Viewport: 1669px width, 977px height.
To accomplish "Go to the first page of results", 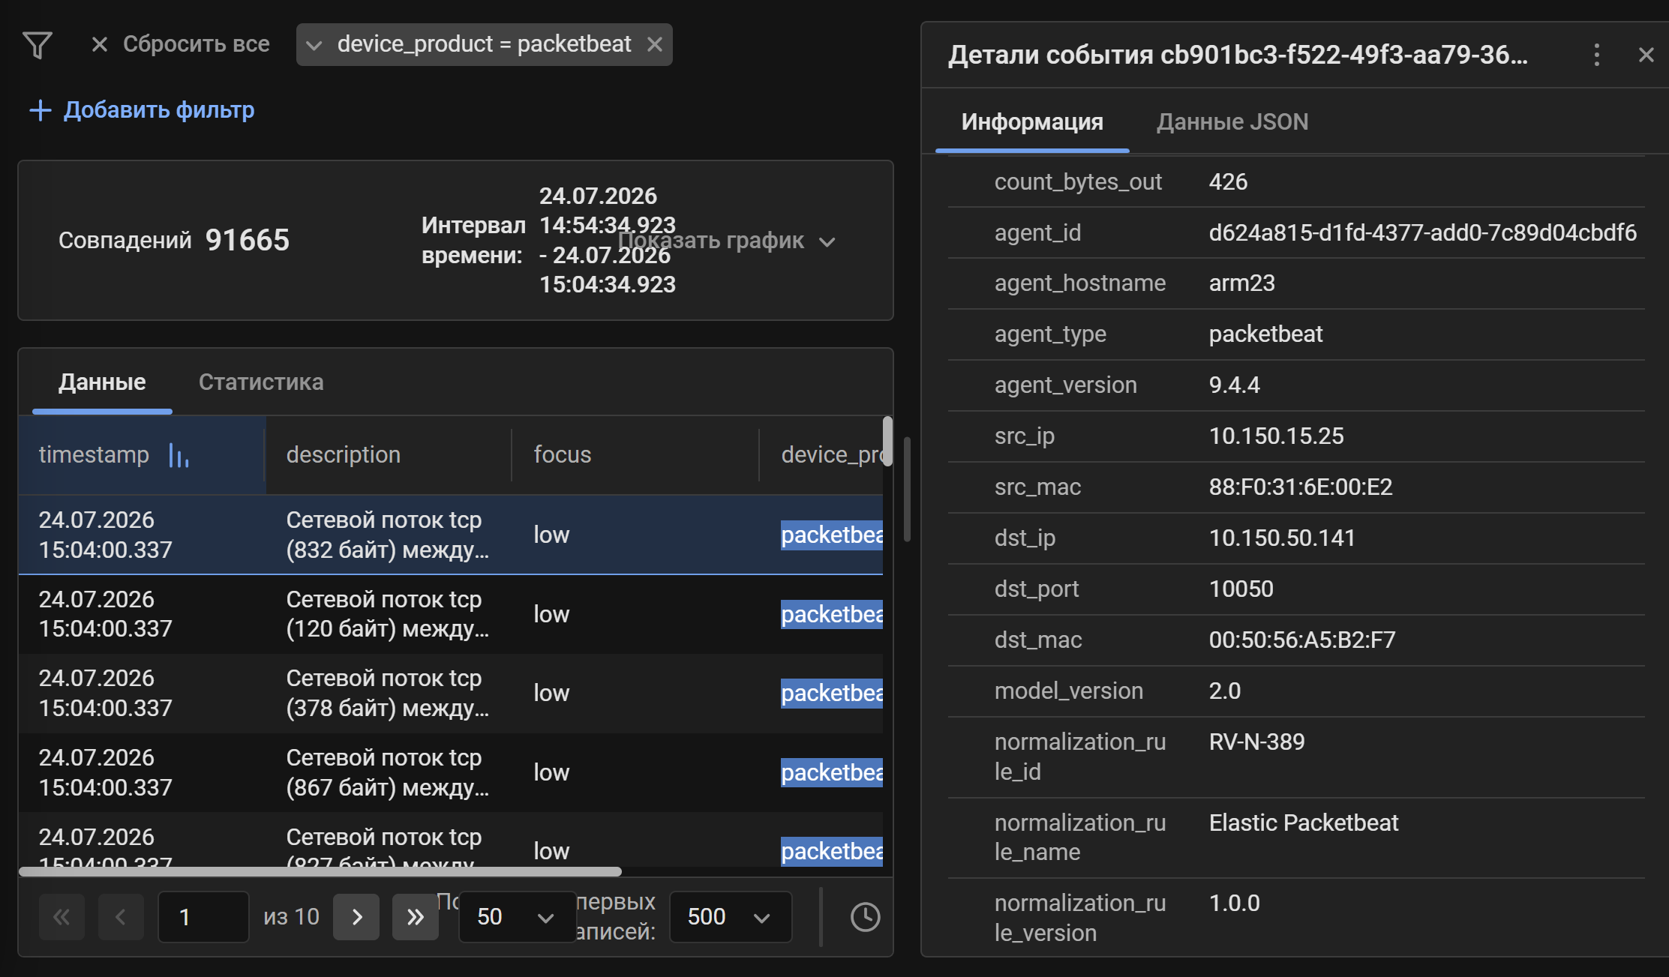I will pos(62,917).
